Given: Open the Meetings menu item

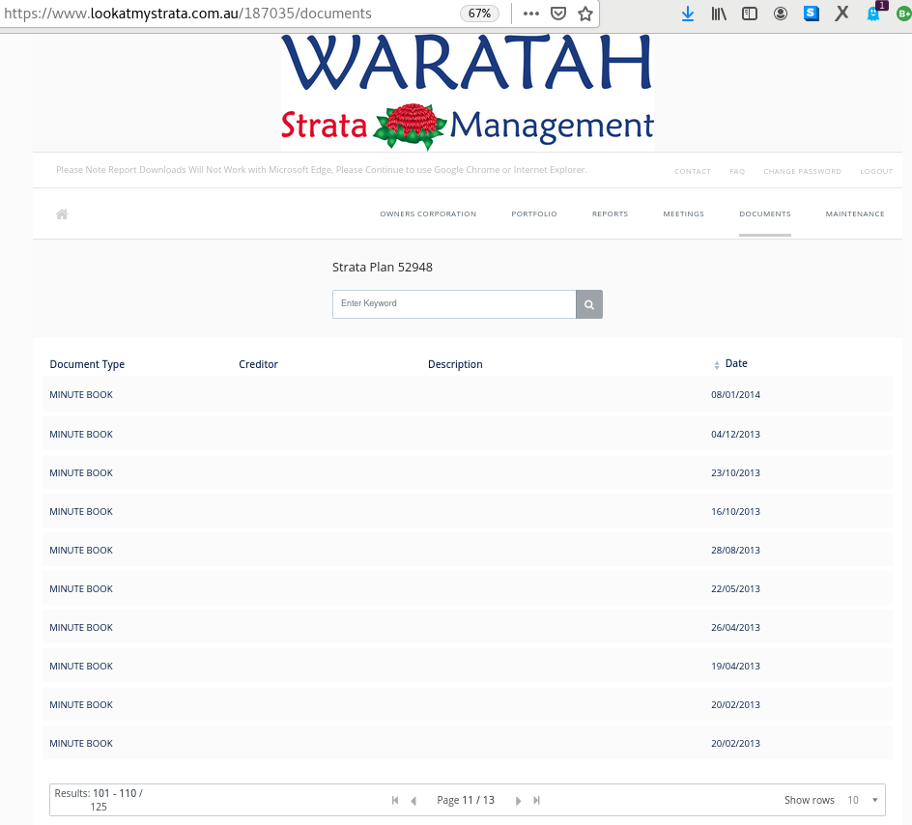Looking at the screenshot, I should click(x=683, y=214).
